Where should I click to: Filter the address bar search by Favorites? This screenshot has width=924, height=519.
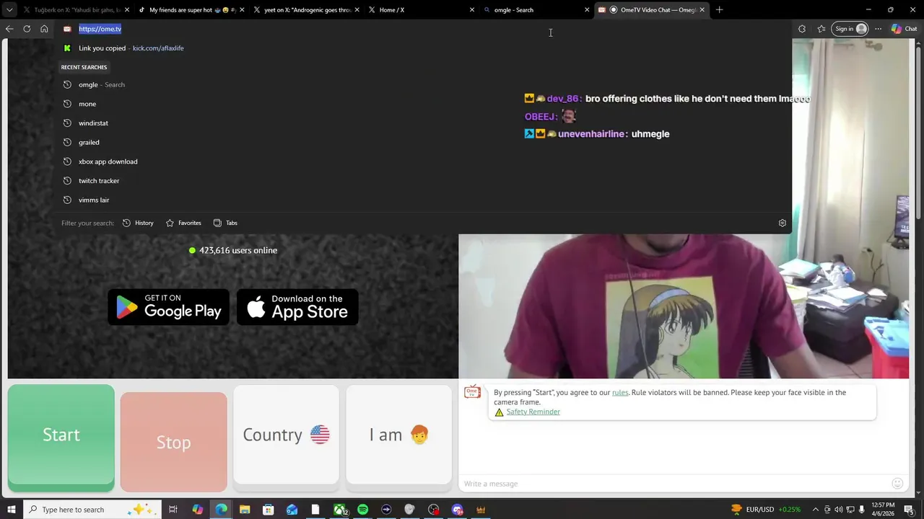183,223
